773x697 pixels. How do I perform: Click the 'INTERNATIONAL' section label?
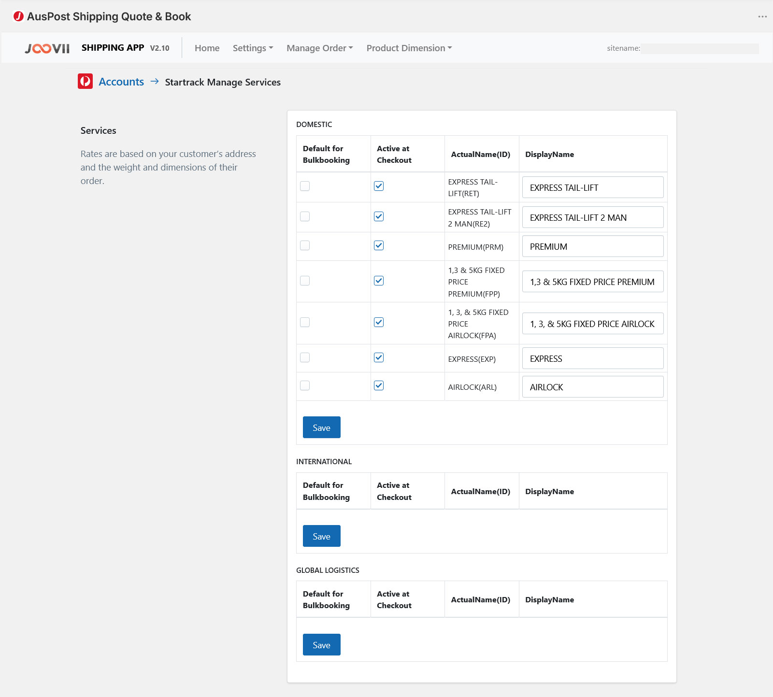tap(324, 461)
